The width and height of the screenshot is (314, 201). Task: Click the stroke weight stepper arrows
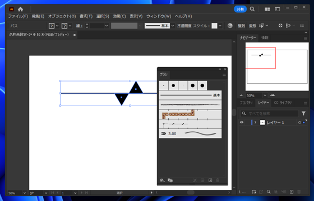pos(87,26)
